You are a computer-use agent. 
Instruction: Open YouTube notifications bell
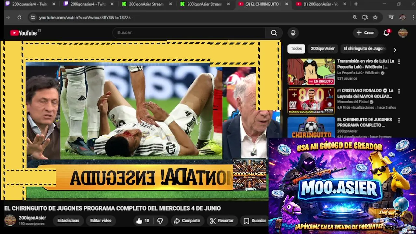[x=386, y=33]
